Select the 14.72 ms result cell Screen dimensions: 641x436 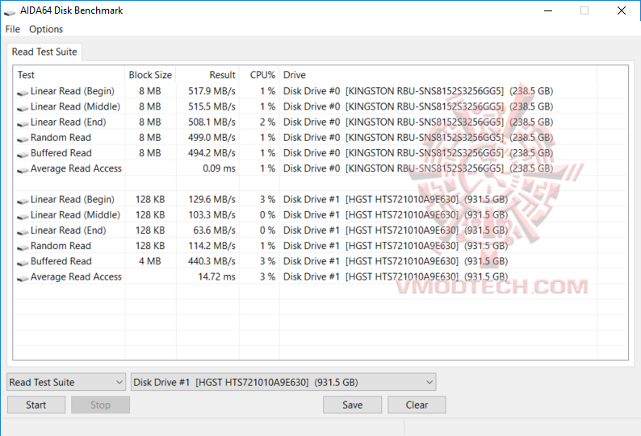click(216, 276)
